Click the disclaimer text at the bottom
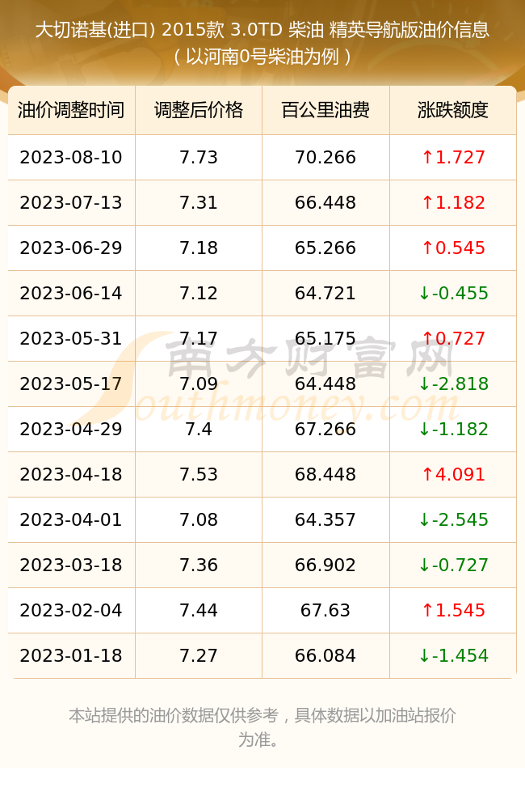Image resolution: width=525 pixels, height=809 pixels. point(262,727)
